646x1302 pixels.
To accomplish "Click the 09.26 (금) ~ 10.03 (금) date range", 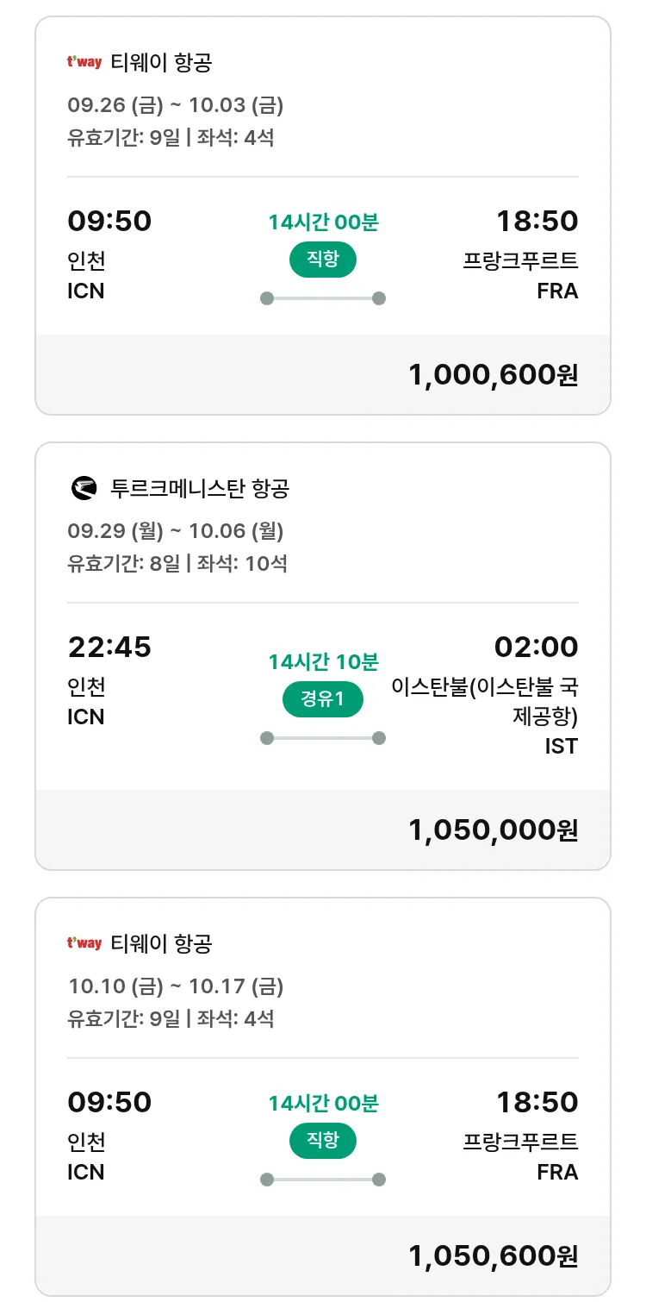I will [176, 105].
